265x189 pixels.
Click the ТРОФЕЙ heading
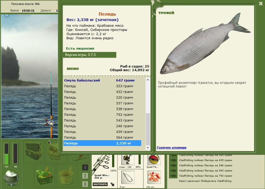point(166,13)
